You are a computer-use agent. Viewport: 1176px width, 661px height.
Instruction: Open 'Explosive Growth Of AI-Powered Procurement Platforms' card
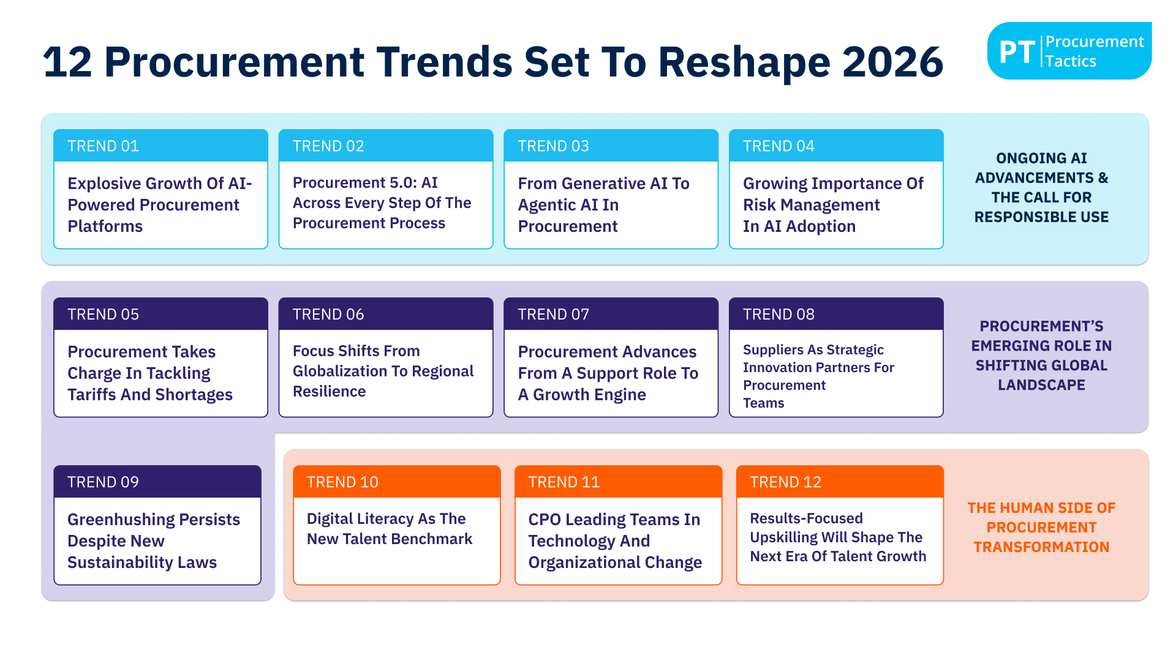[160, 204]
